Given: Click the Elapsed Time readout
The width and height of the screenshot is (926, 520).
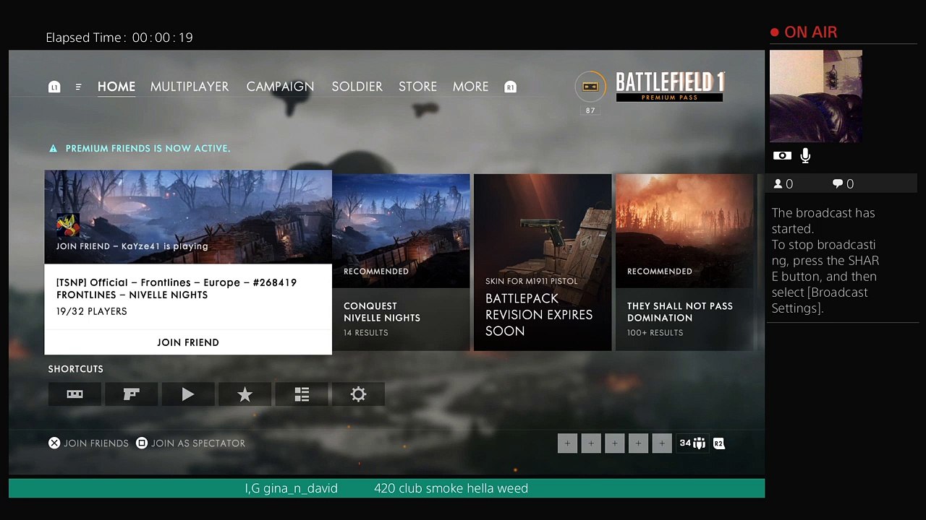Looking at the screenshot, I should click(x=119, y=38).
